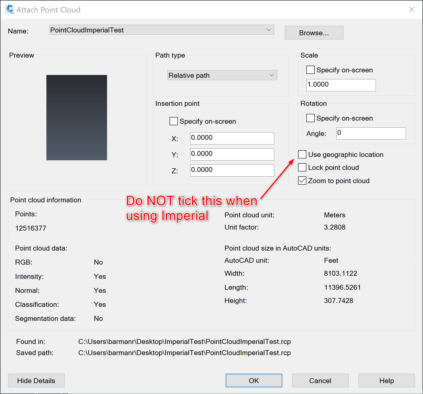Confirm attachment with OK
This screenshot has width=423, height=394.
(254, 381)
